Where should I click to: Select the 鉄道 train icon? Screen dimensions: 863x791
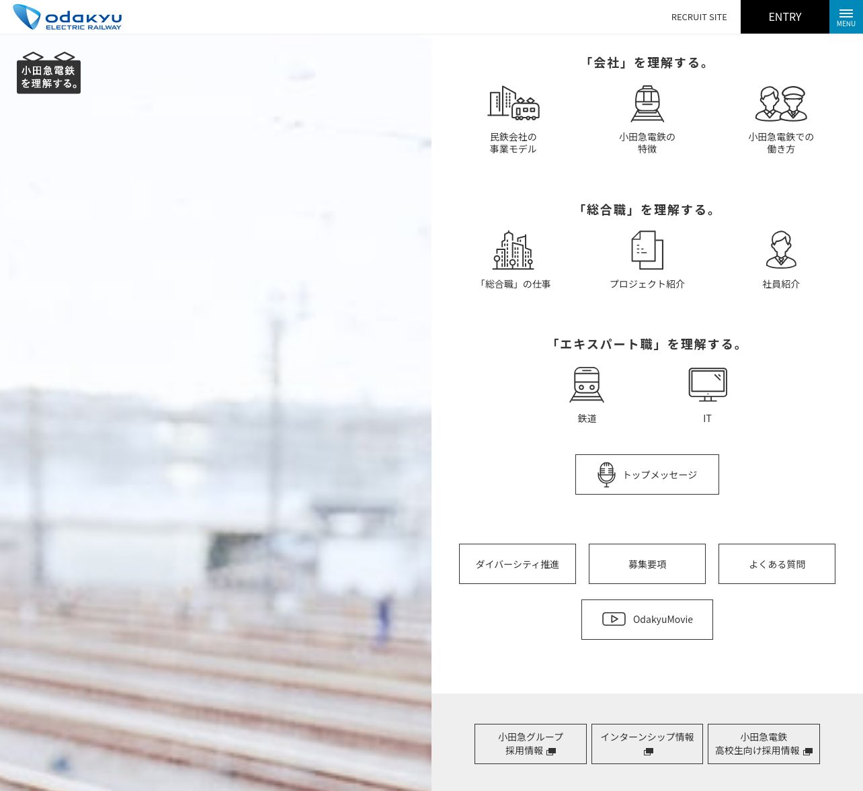[587, 384]
